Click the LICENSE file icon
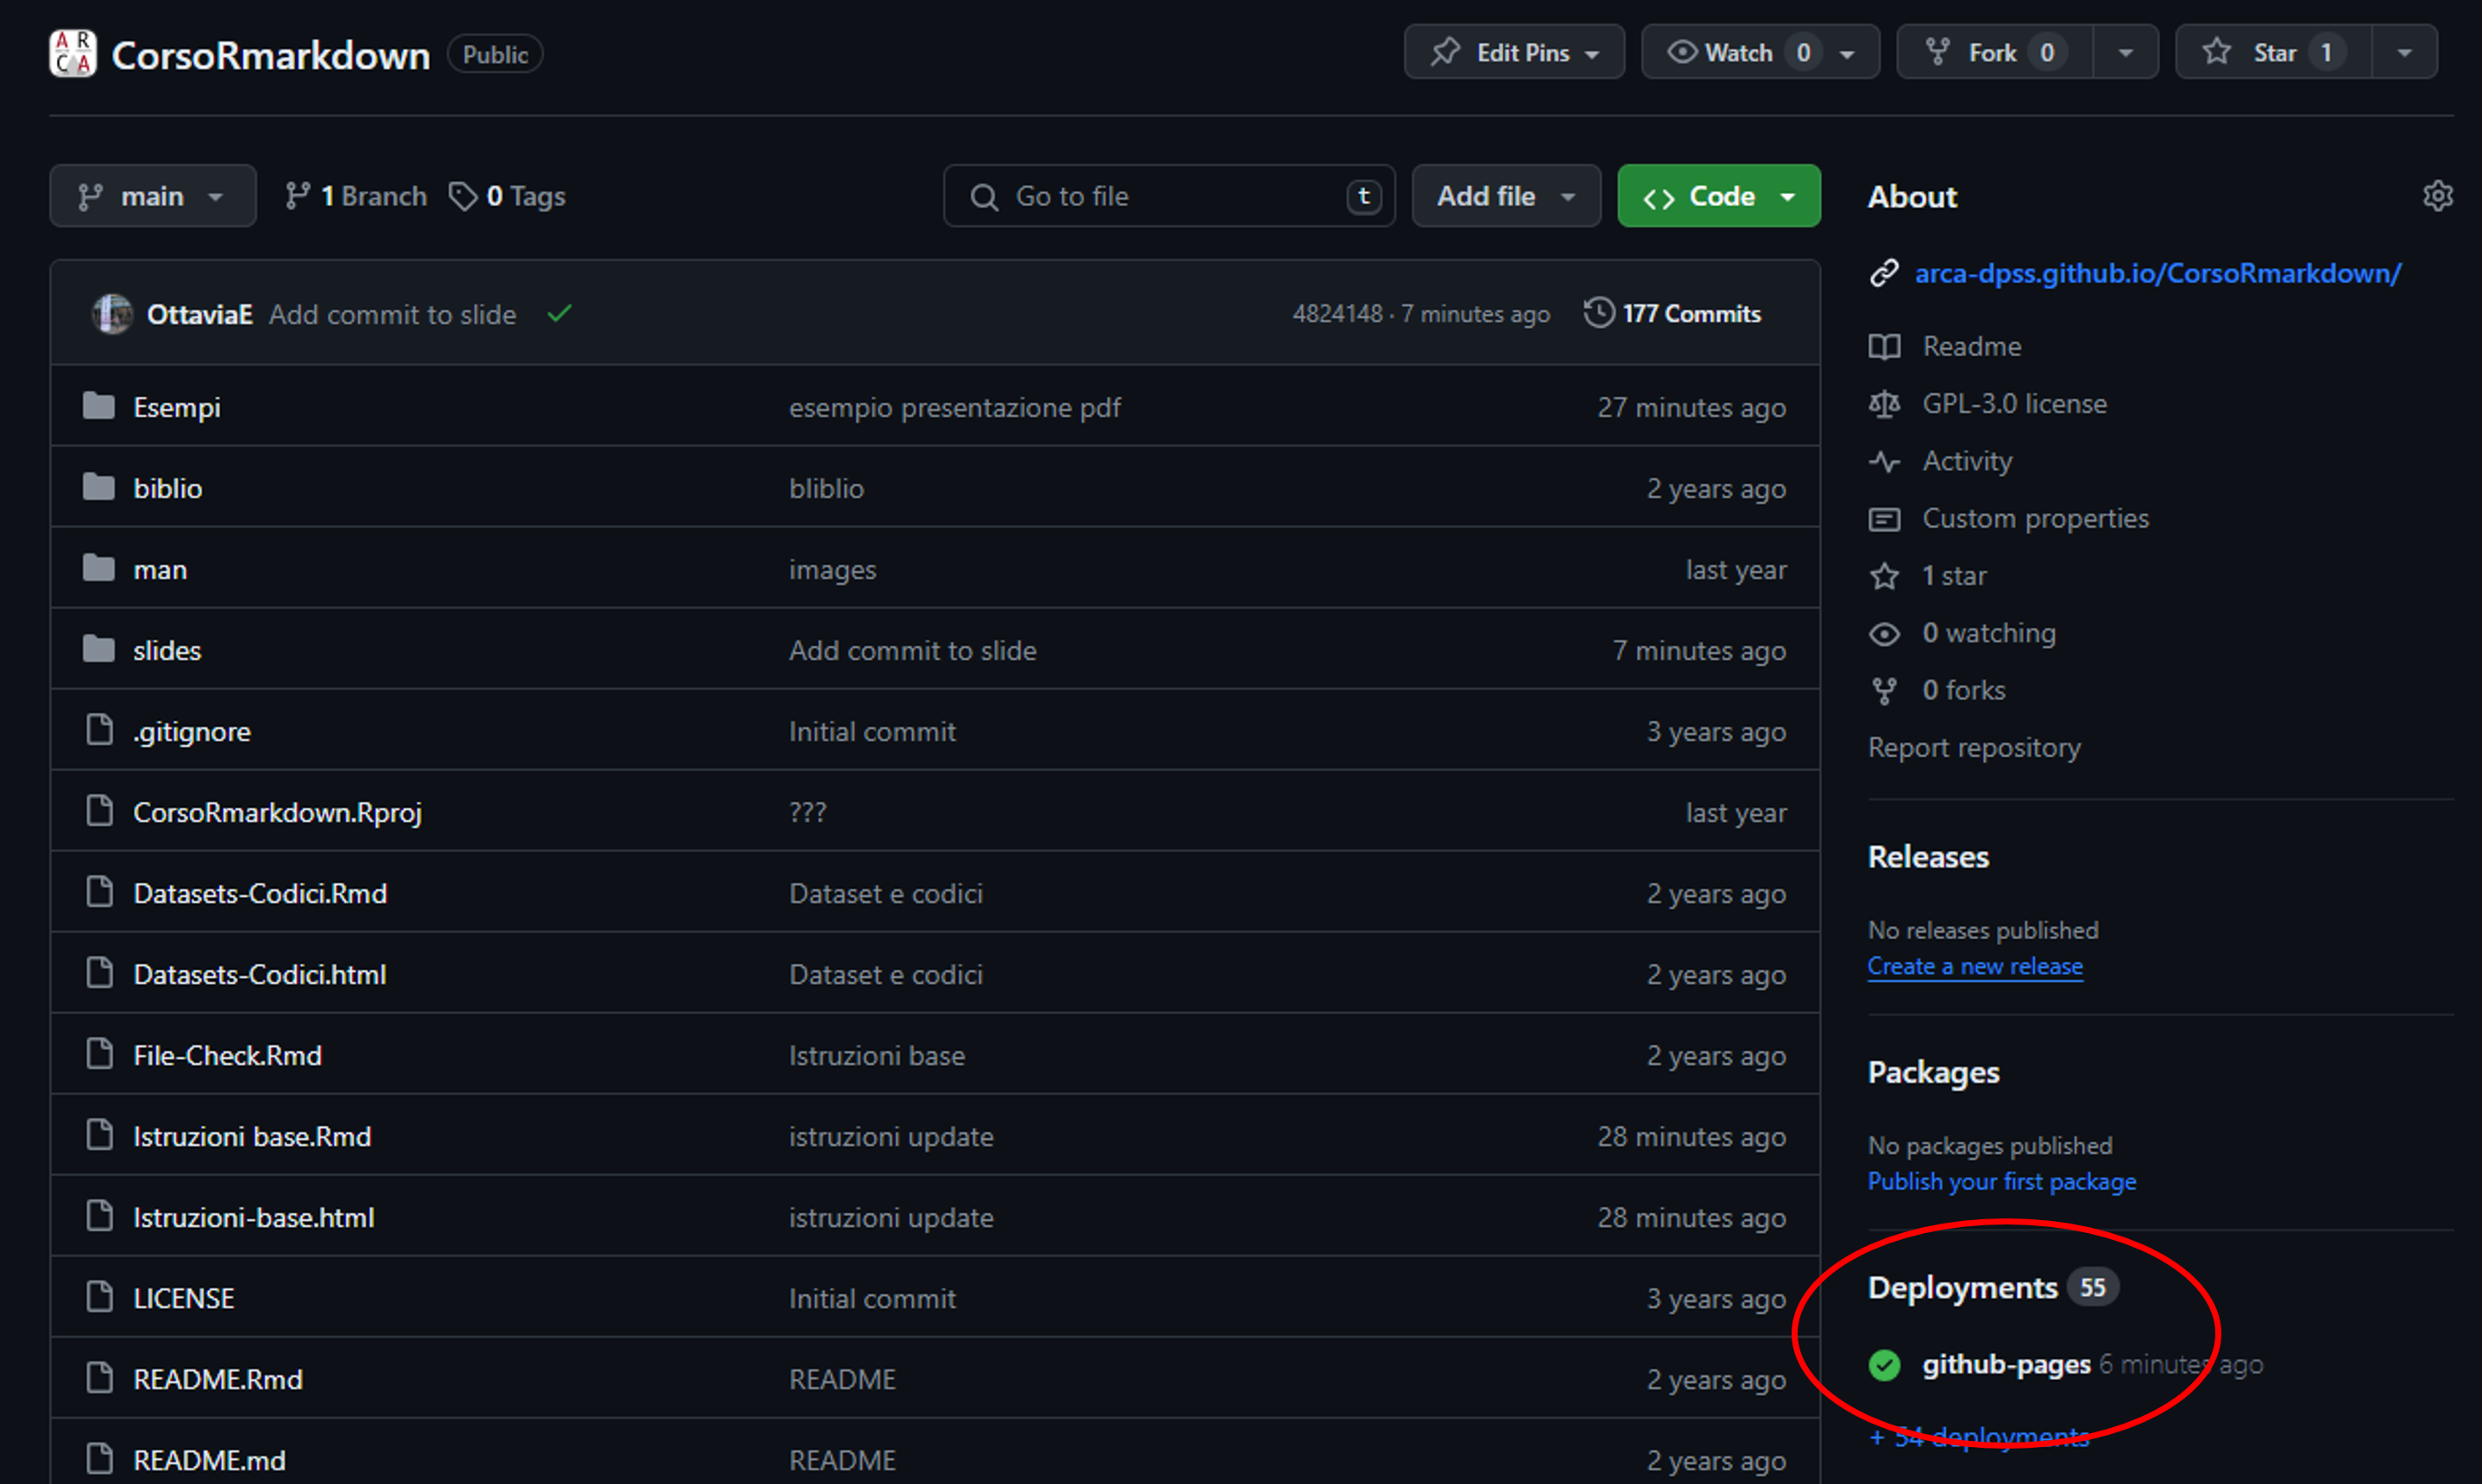Viewport: 2482px width, 1484px height. pyautogui.click(x=99, y=1297)
